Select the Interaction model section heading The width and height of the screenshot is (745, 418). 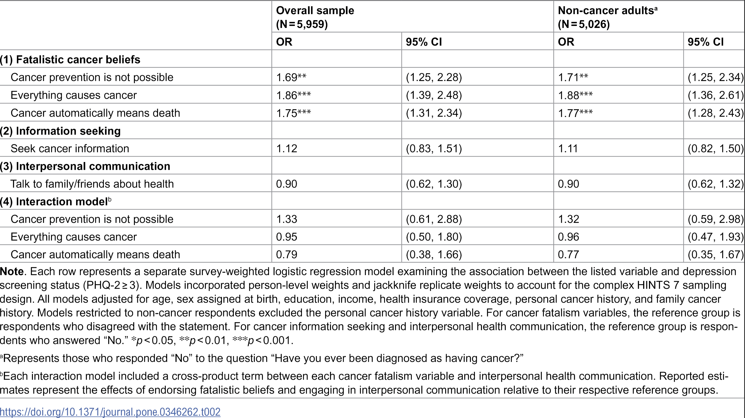(x=56, y=201)
